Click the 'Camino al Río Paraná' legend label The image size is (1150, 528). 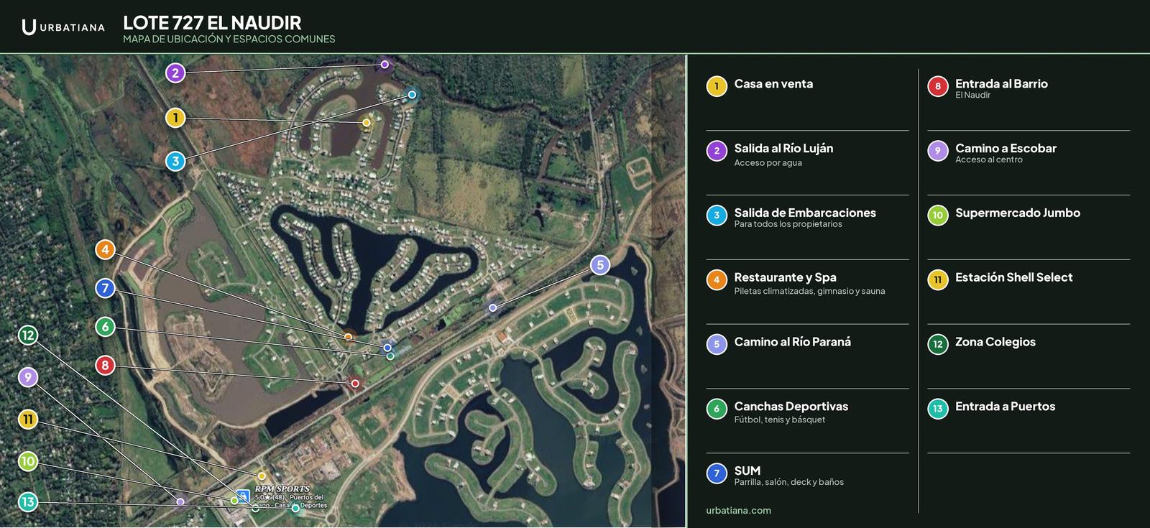[x=792, y=342]
